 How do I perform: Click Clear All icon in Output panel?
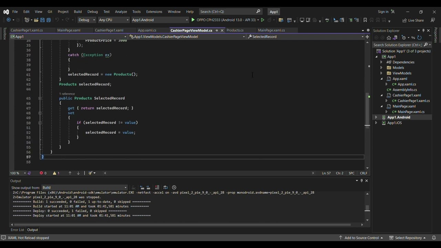(x=157, y=187)
